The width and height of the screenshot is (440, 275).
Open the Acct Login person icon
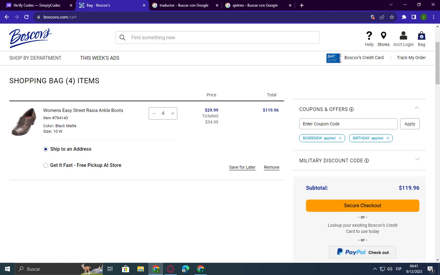403,36
